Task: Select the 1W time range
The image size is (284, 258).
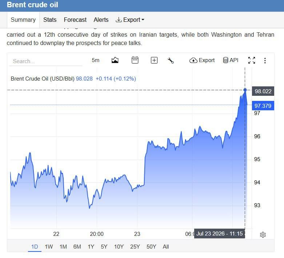Action: click(x=49, y=247)
